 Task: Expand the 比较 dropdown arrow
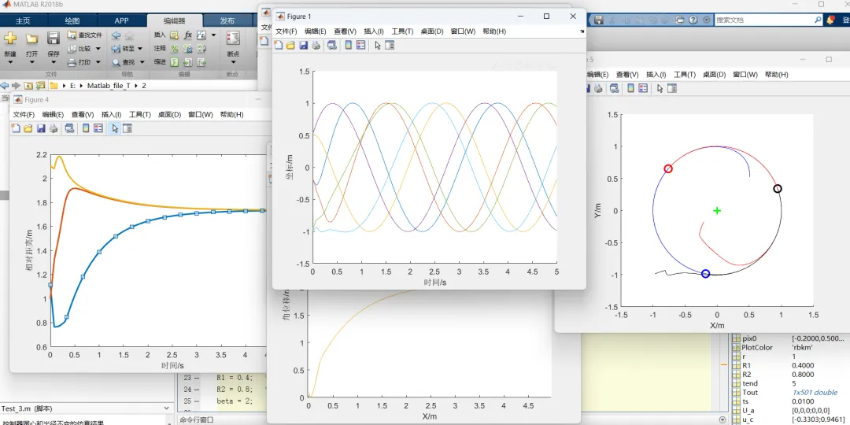(98, 49)
